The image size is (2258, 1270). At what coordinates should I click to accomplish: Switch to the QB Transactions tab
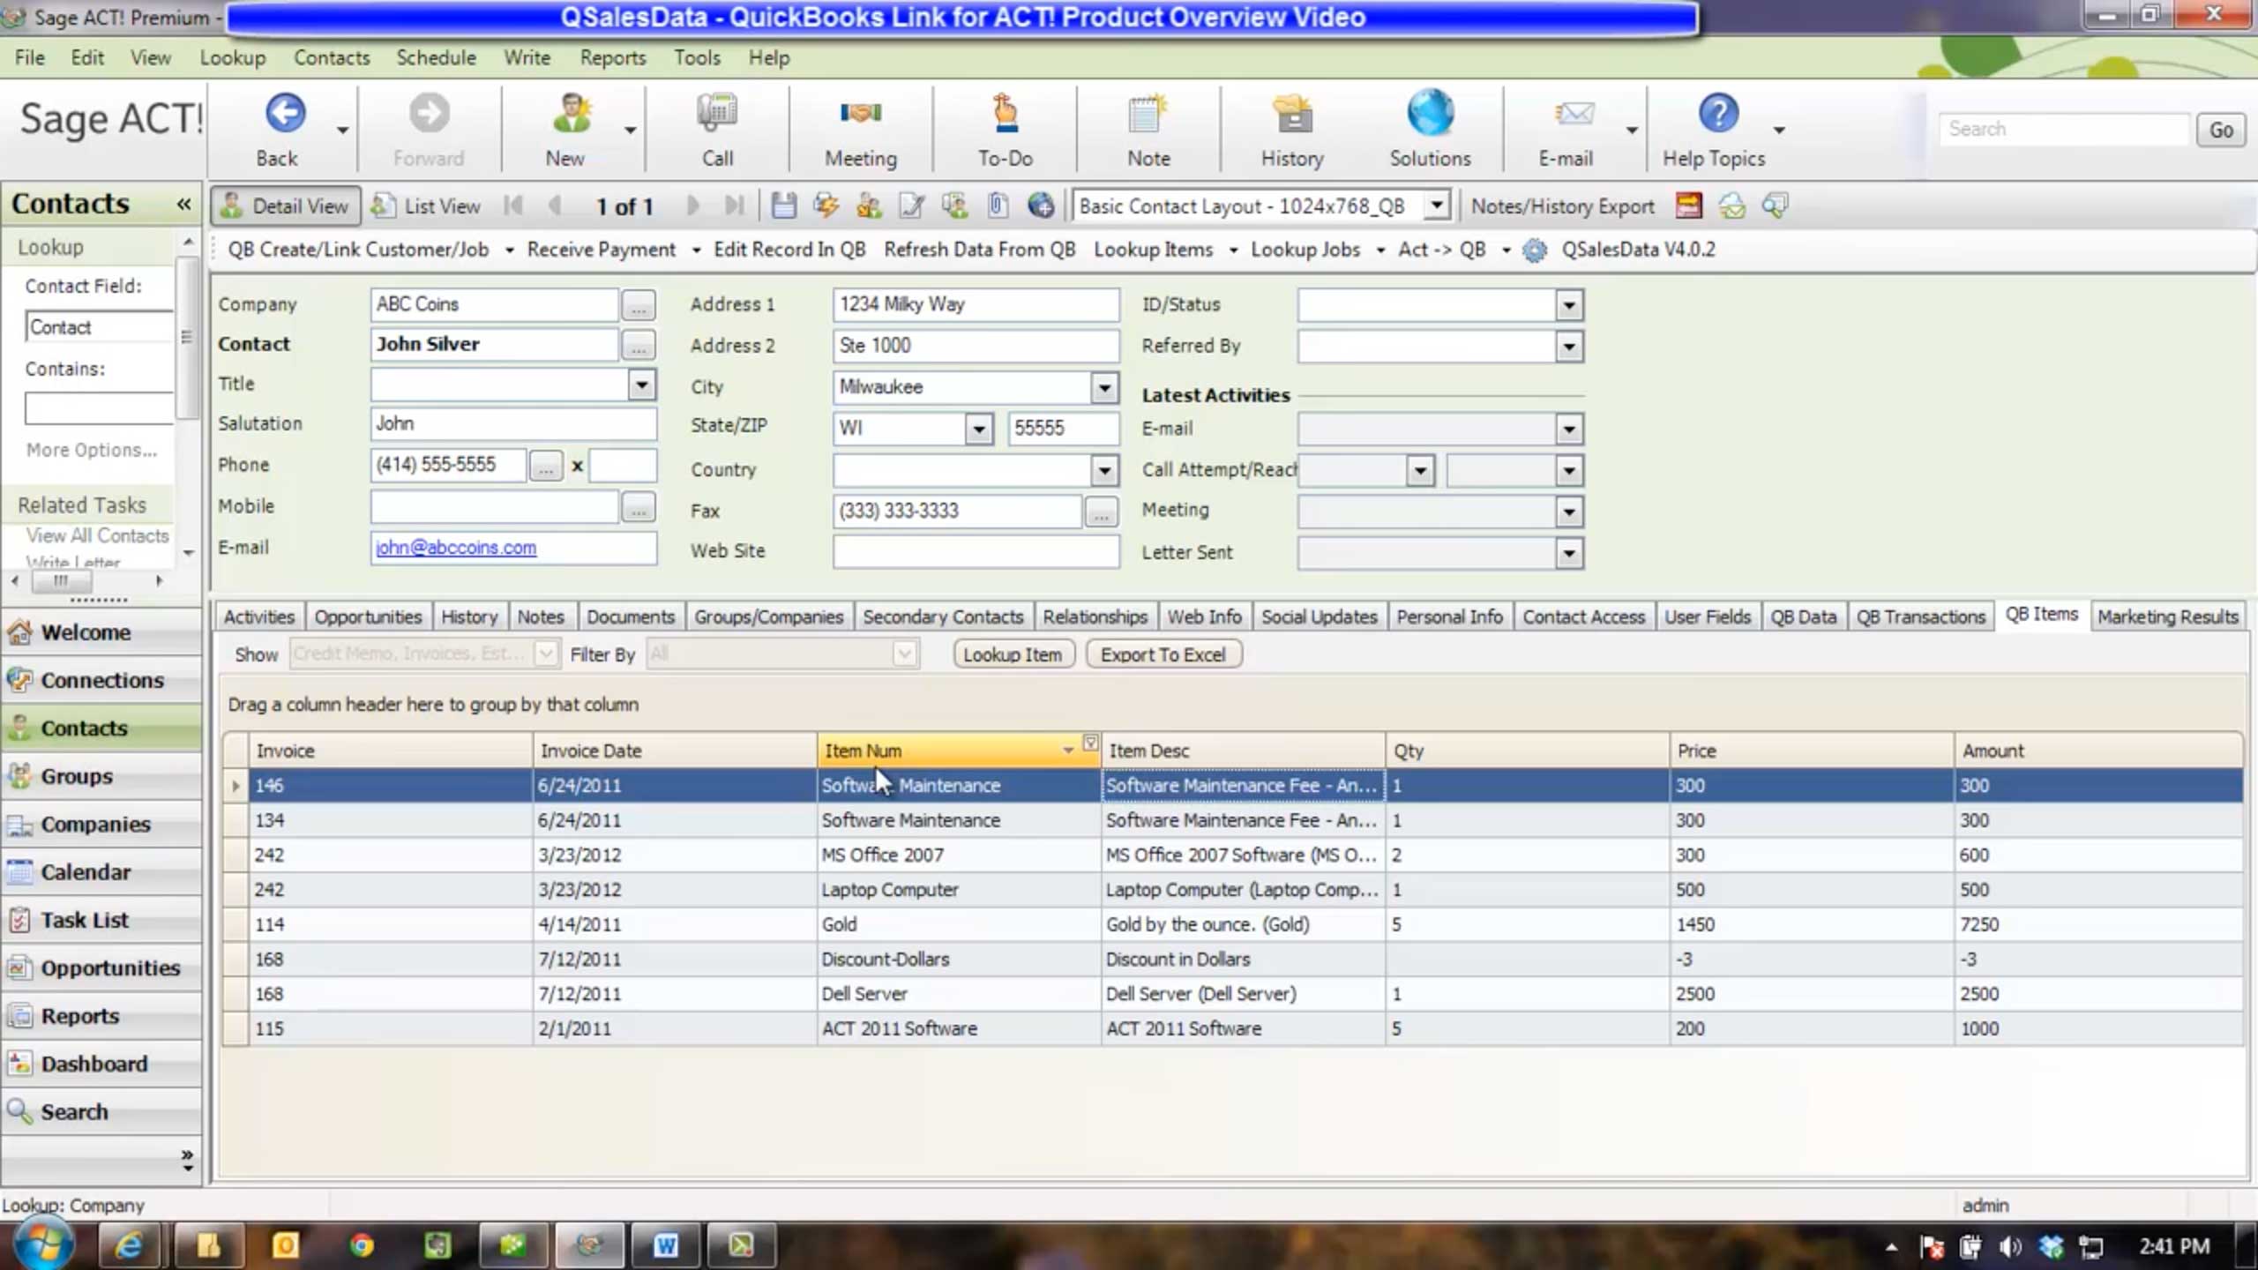coord(1920,616)
